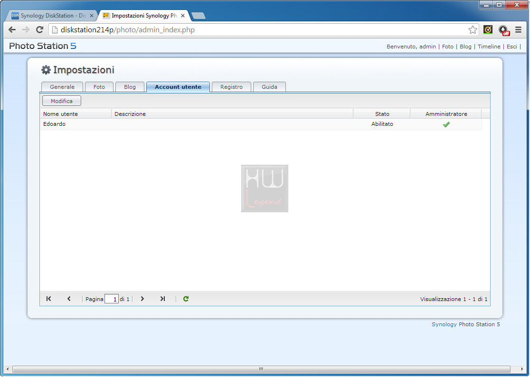The image size is (530, 377).
Task: Go back with the browser back arrow
Action: (x=12, y=30)
